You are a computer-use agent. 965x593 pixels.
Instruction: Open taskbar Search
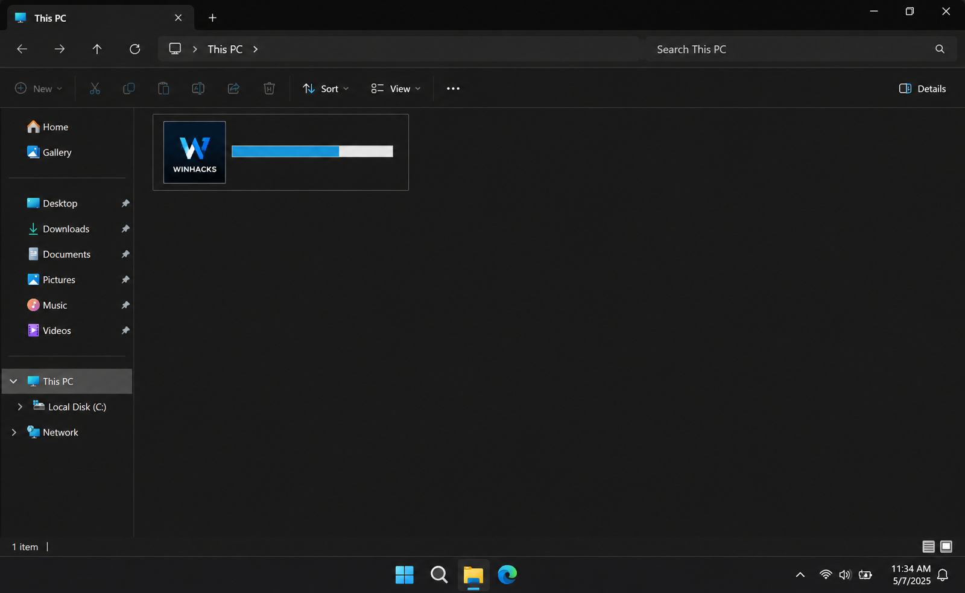(439, 575)
